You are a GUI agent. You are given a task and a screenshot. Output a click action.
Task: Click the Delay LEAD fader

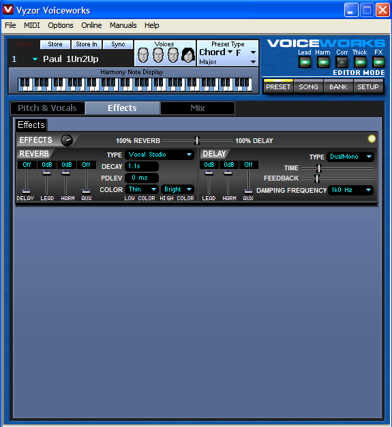click(x=209, y=173)
